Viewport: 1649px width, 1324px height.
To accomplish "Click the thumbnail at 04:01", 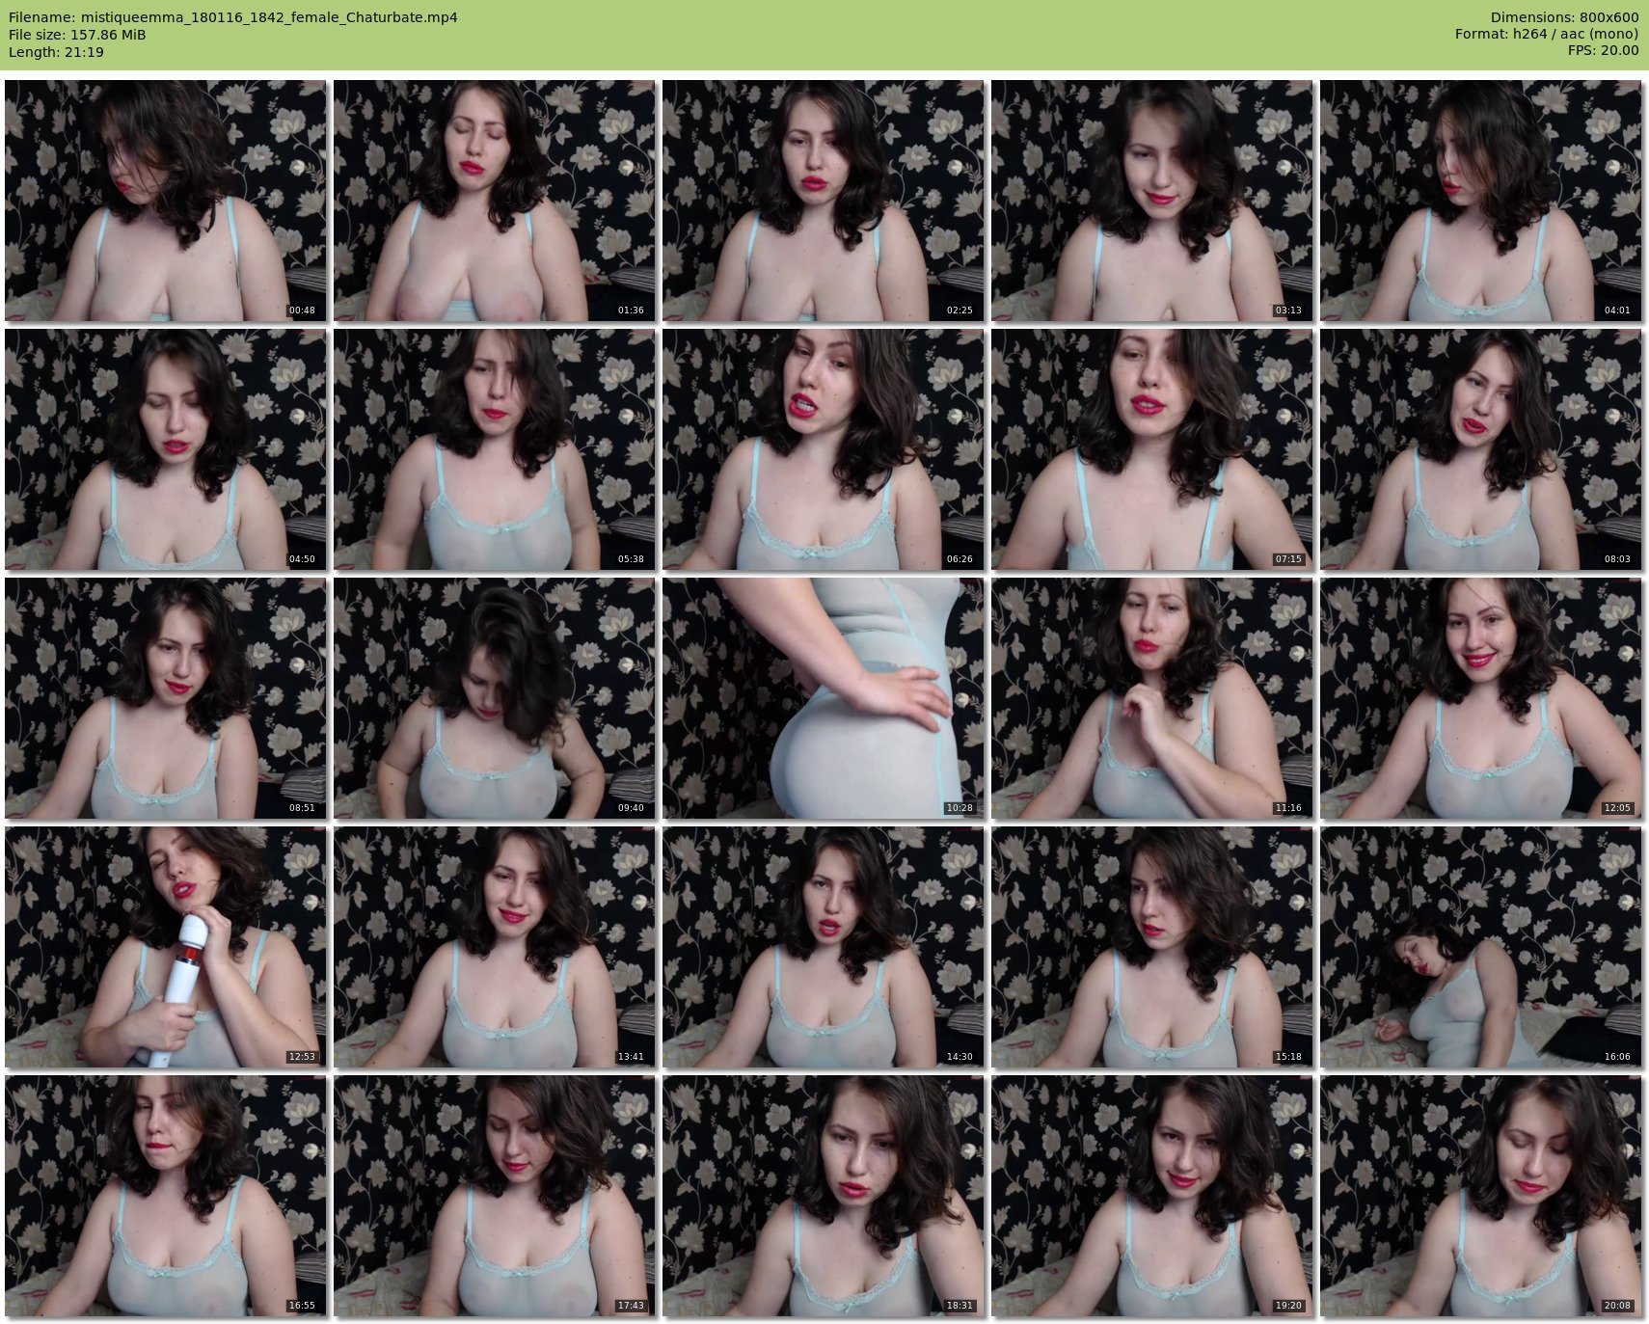I will tap(1481, 201).
